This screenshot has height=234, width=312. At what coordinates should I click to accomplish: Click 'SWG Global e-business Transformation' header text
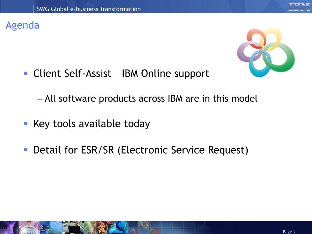[89, 9]
